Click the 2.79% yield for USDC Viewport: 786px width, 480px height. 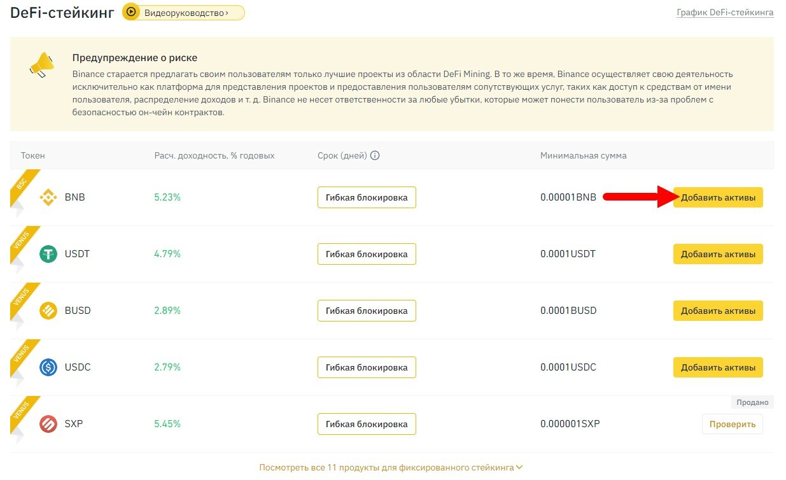167,367
